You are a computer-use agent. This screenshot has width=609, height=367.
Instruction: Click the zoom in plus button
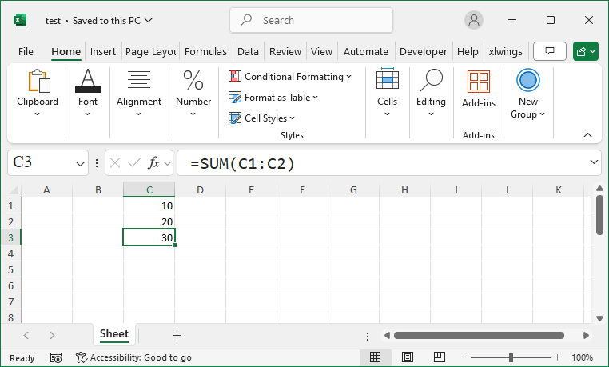558,357
